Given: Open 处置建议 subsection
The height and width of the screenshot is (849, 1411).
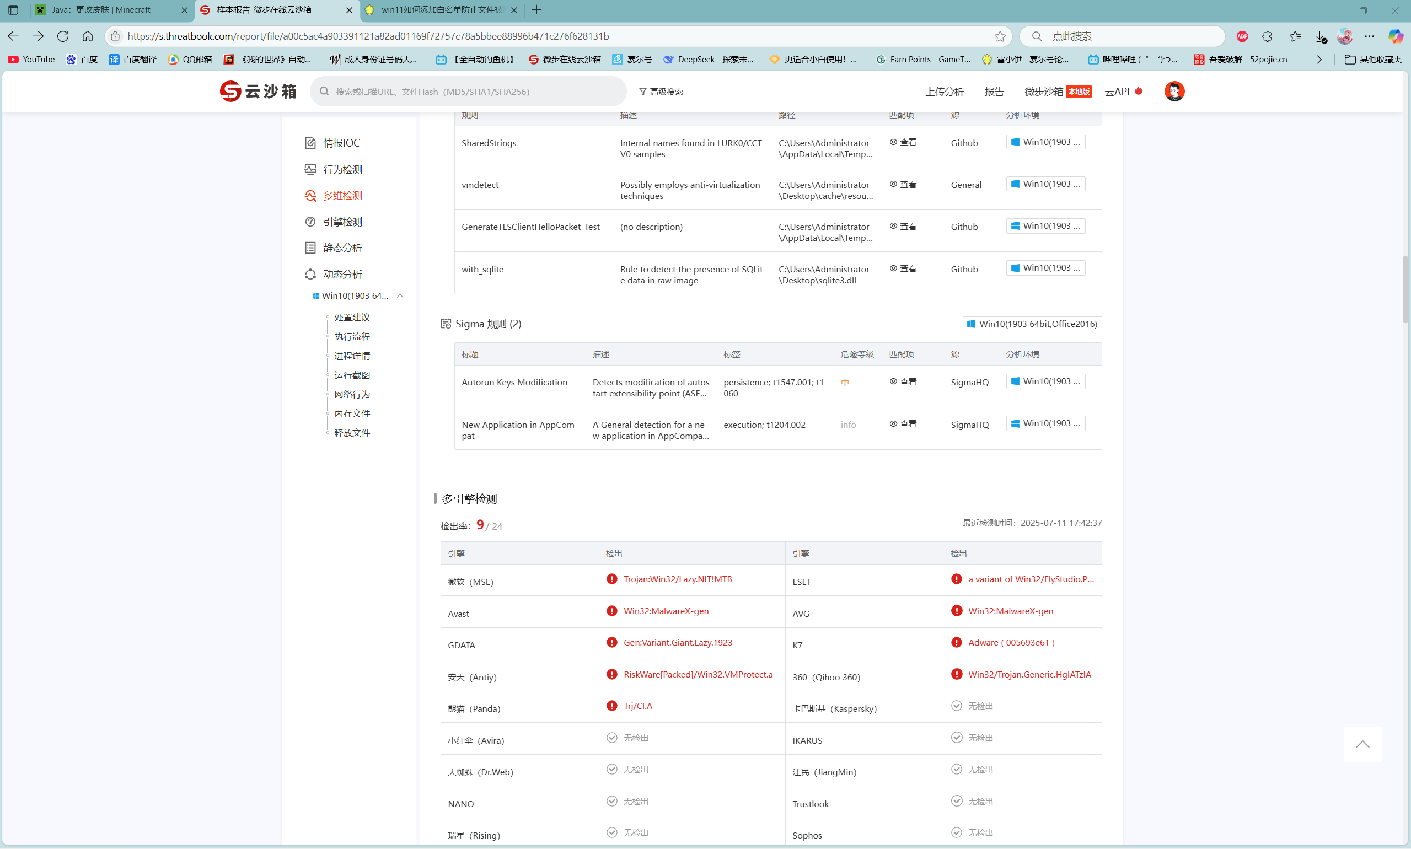Looking at the screenshot, I should tap(352, 317).
